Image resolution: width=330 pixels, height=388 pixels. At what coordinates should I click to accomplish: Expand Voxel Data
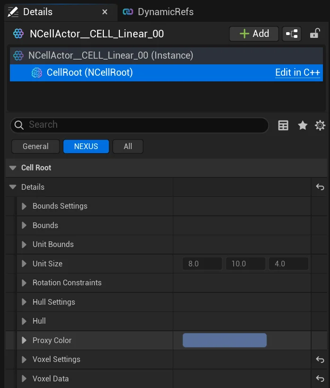coord(24,379)
